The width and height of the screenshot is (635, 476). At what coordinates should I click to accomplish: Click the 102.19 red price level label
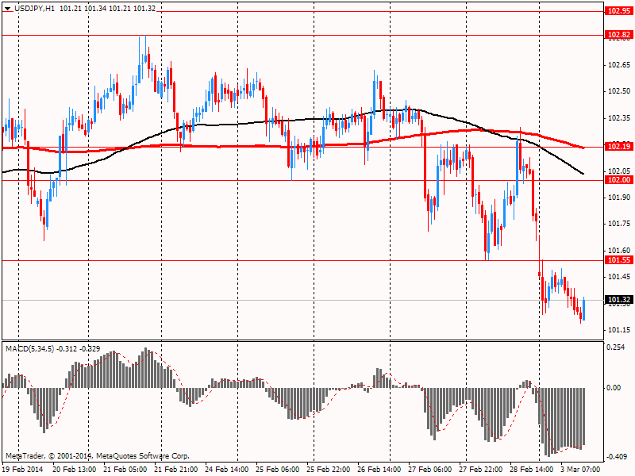point(619,146)
